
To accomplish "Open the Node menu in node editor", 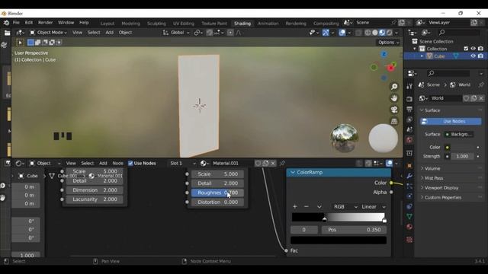I will (x=117, y=163).
